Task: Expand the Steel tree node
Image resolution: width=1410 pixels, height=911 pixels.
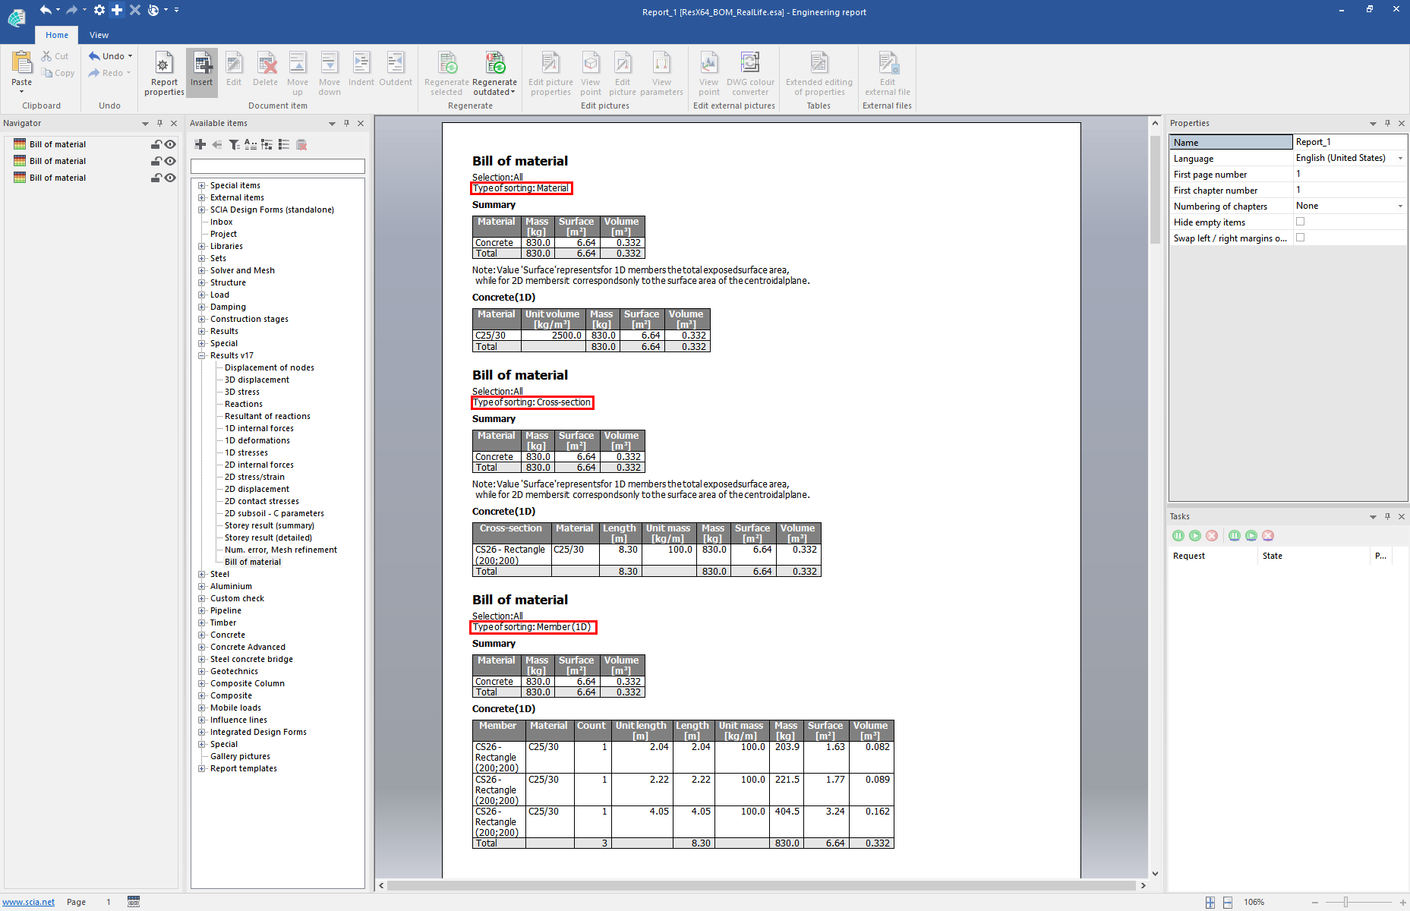Action: click(202, 574)
